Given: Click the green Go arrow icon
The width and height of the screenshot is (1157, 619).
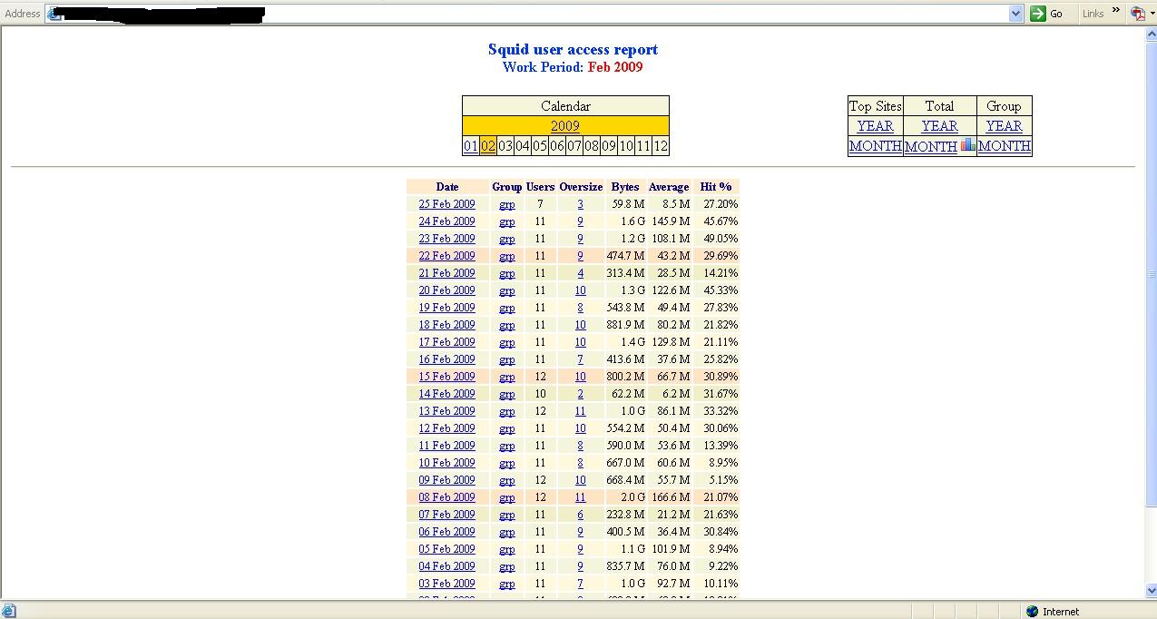Looking at the screenshot, I should [x=1038, y=14].
